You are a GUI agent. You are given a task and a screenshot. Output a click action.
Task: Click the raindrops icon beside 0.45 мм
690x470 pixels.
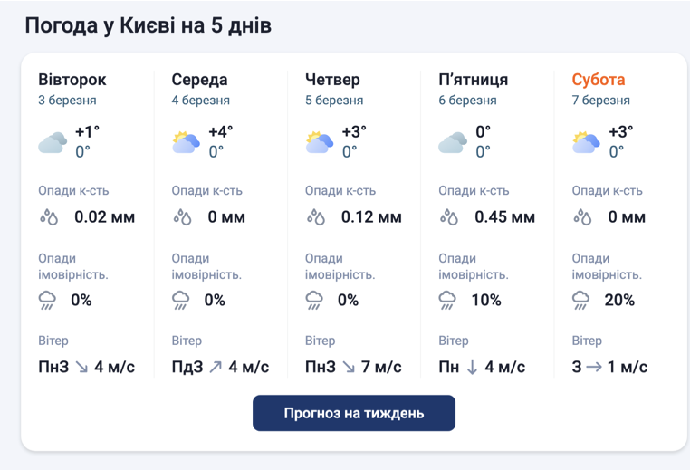pyautogui.click(x=449, y=217)
